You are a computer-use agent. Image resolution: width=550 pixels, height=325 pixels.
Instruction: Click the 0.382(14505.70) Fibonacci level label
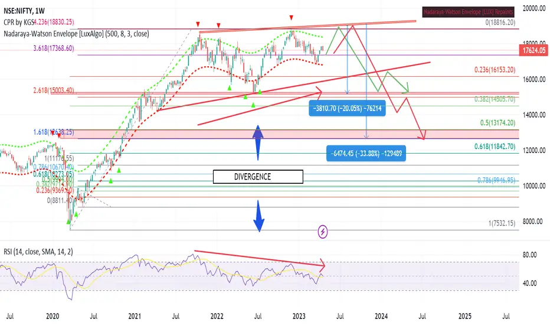pyautogui.click(x=495, y=99)
